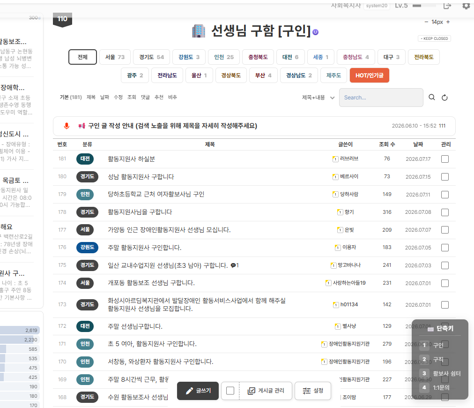Toggle the select-all checkbox in the bottom toolbar
The height and width of the screenshot is (408, 474).
(230, 391)
